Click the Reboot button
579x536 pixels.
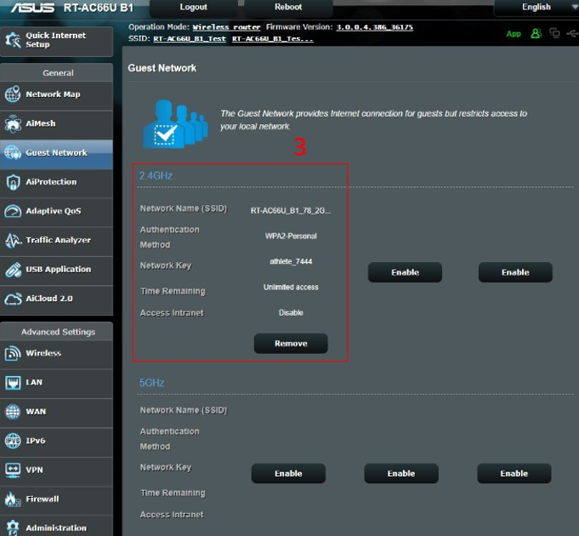pos(288,7)
